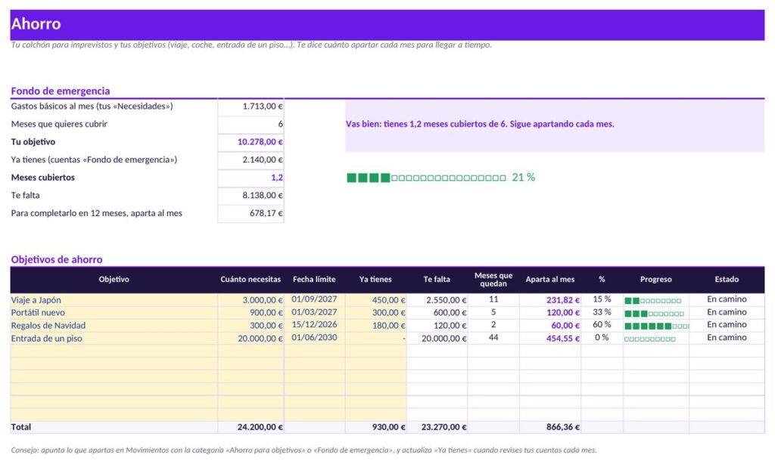This screenshot has height=464, width=775.
Task: Select the 2.550,00 € remaining cell
Action: (x=437, y=299)
